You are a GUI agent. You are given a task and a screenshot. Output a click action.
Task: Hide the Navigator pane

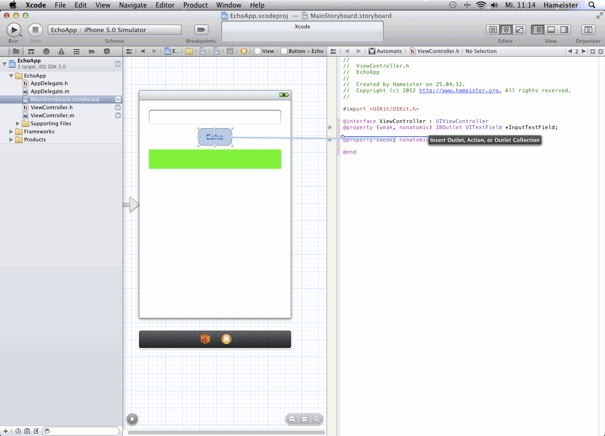click(538, 30)
